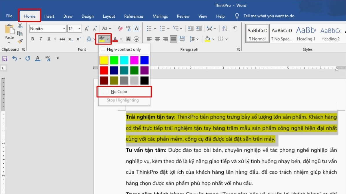Click the distributed alignment icon
The height and width of the screenshot is (194, 346).
(x=182, y=39)
